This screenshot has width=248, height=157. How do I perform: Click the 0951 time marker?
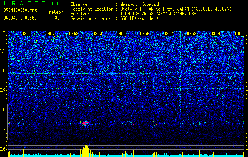point(26,34)
